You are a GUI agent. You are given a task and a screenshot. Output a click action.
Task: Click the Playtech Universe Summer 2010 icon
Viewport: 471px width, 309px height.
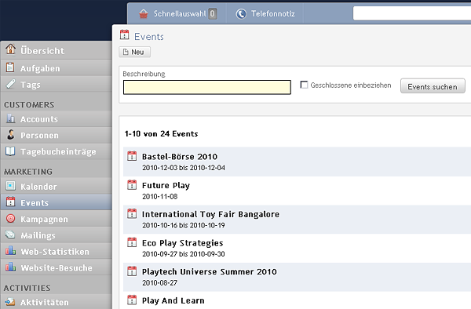(x=132, y=271)
